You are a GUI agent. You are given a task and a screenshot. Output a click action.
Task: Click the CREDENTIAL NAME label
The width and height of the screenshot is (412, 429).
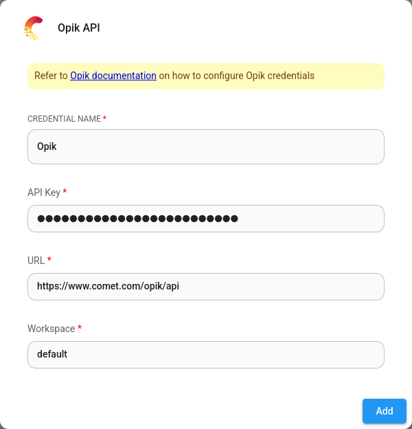64,119
